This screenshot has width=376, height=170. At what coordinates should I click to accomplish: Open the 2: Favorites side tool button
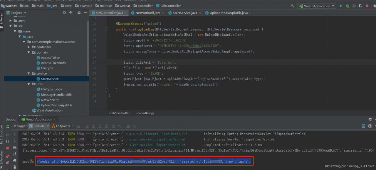pos(1,159)
